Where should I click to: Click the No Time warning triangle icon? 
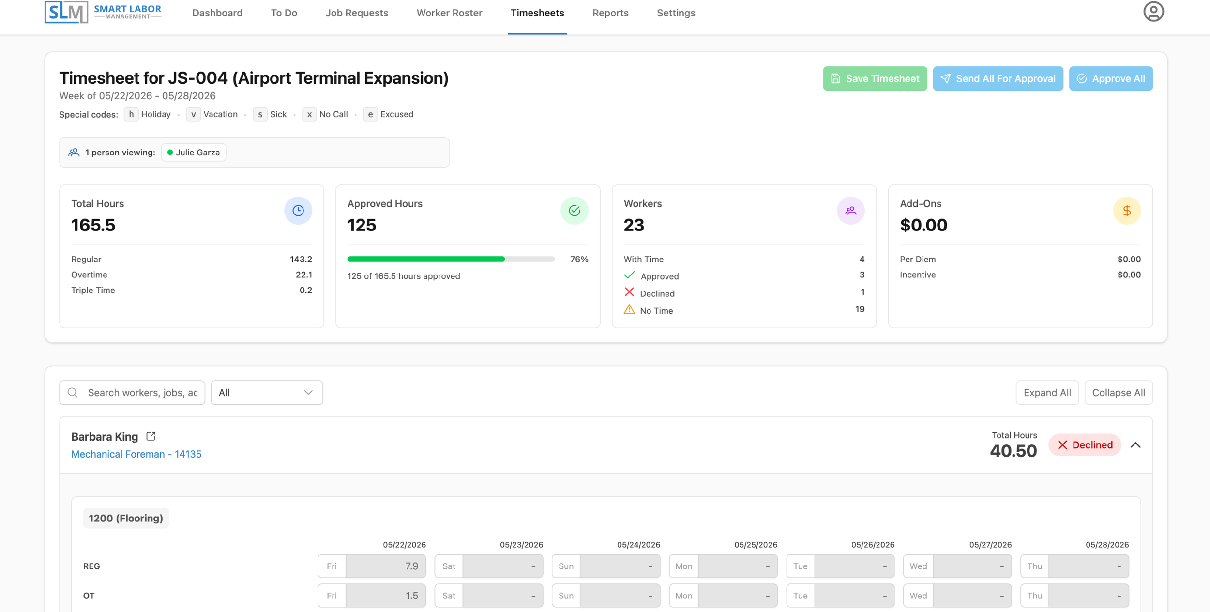(x=629, y=309)
